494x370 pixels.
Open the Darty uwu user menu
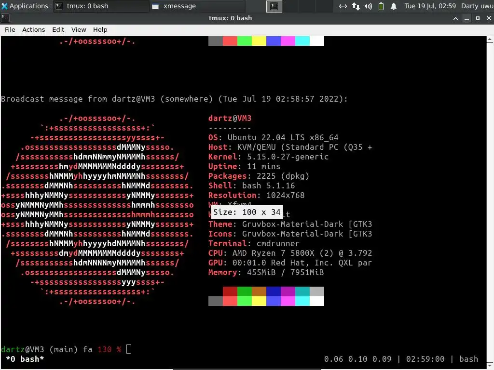pyautogui.click(x=477, y=6)
